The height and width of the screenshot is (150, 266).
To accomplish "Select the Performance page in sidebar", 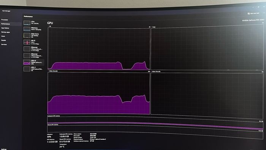I will coord(6,24).
